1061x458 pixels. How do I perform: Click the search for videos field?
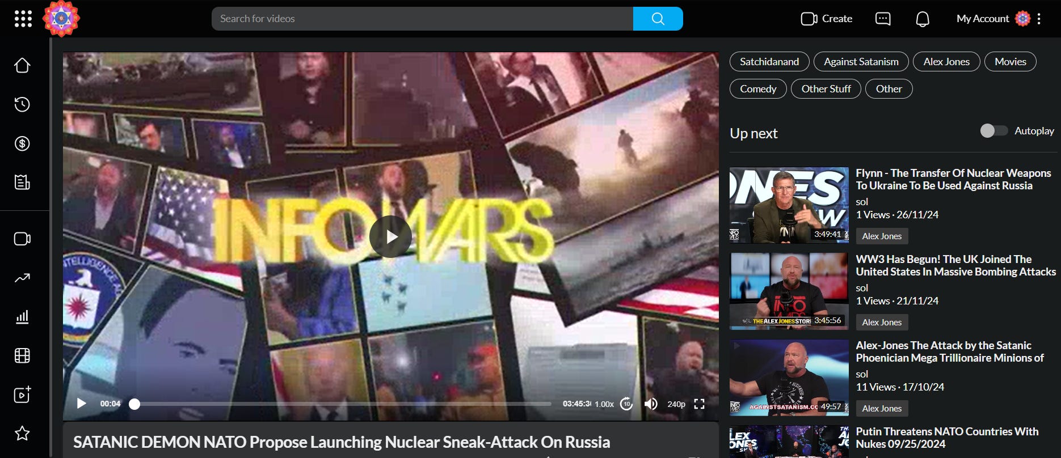click(x=422, y=19)
